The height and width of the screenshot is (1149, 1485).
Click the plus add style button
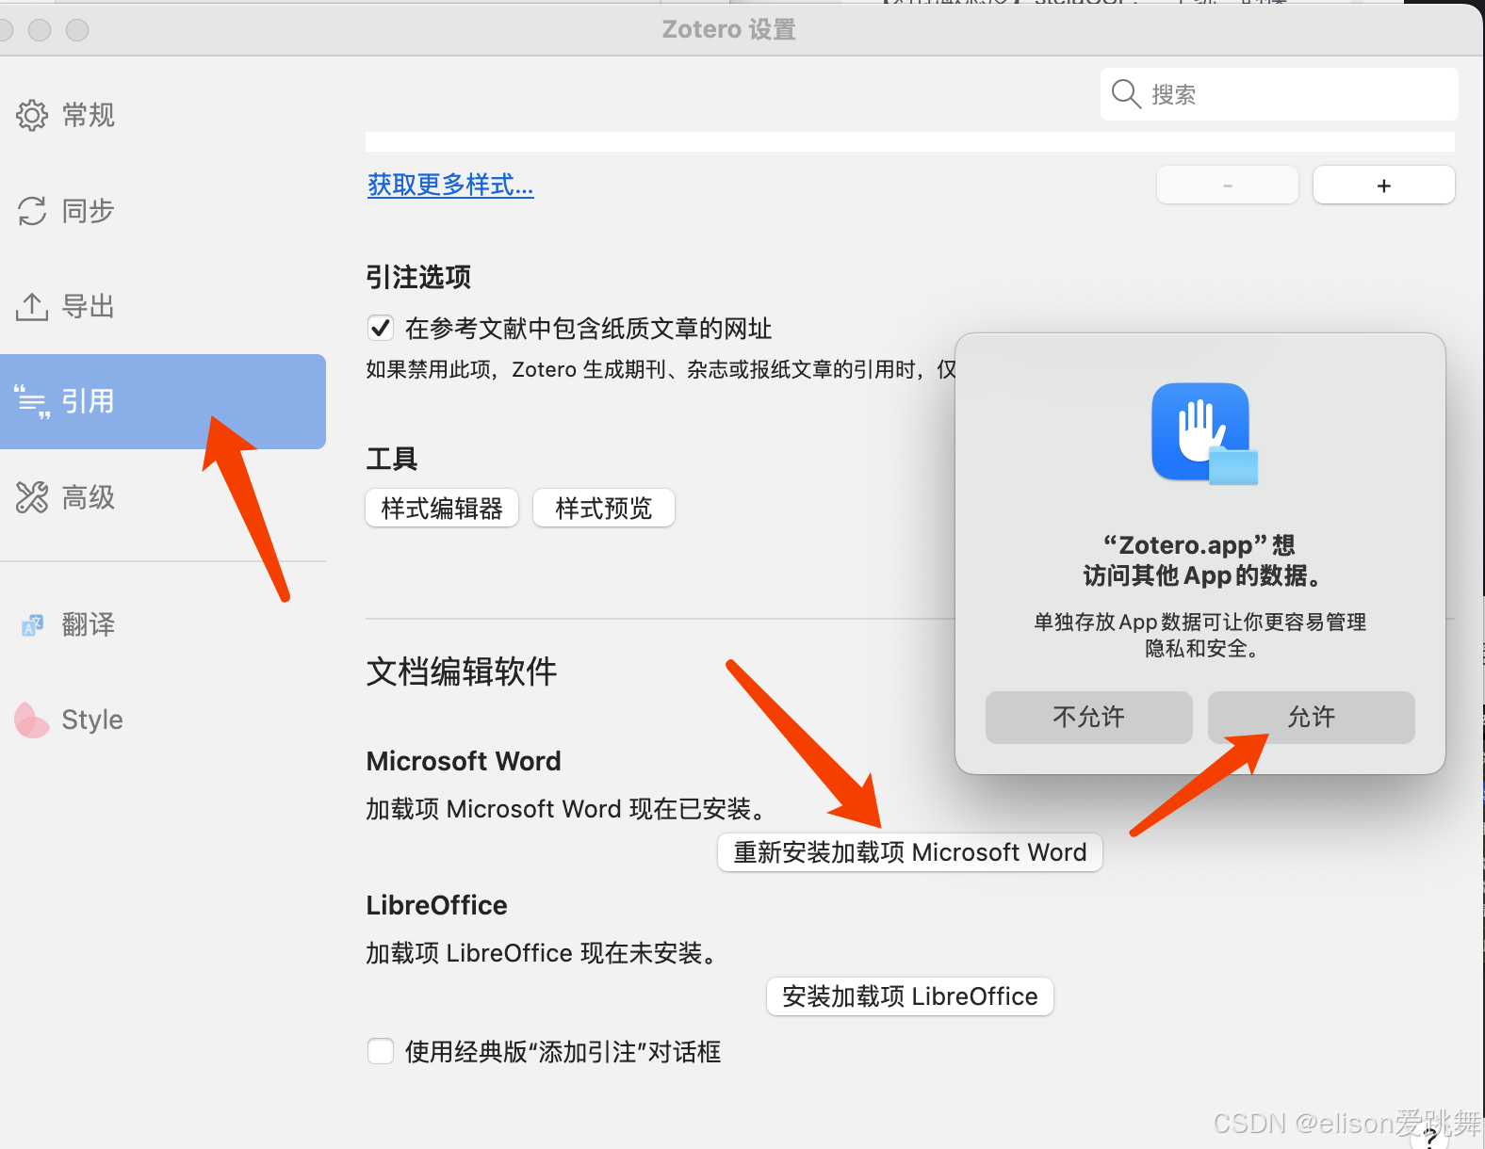click(x=1384, y=186)
